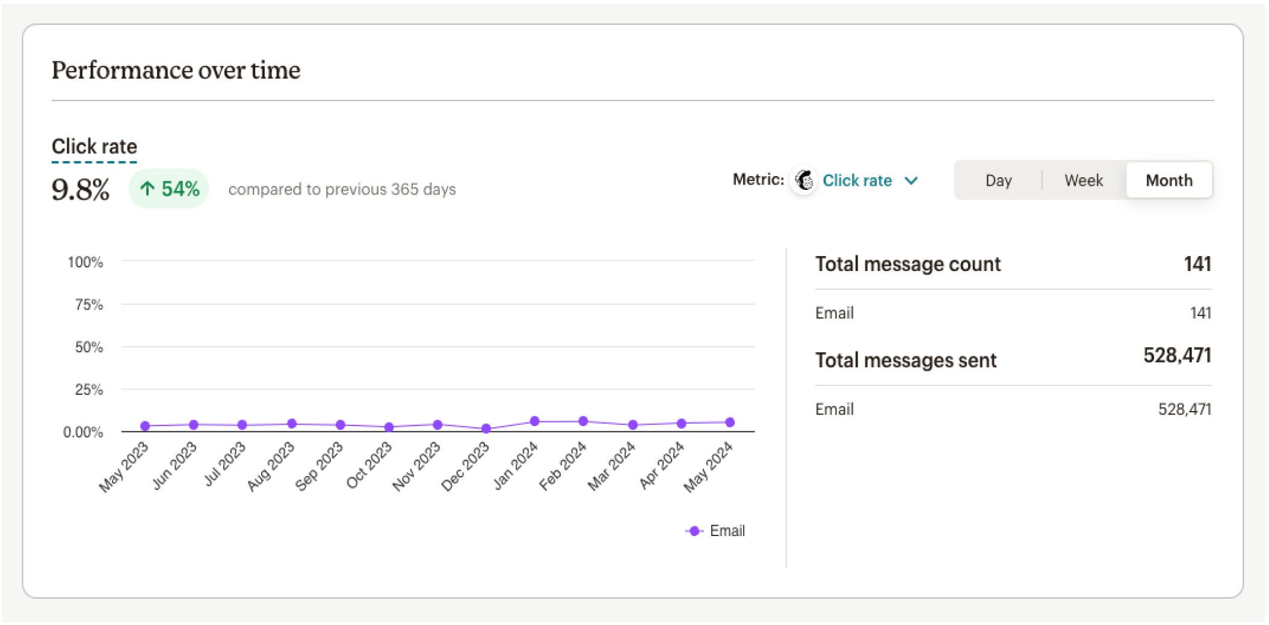Viewport: 1269px width, 625px height.
Task: Select the May 2024 data point
Action: point(730,422)
